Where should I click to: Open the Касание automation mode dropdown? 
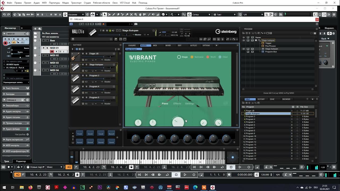pyautogui.click(x=76, y=15)
